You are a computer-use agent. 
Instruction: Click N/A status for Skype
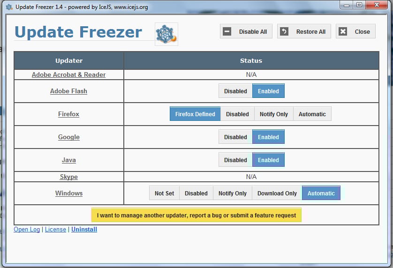tap(251, 177)
